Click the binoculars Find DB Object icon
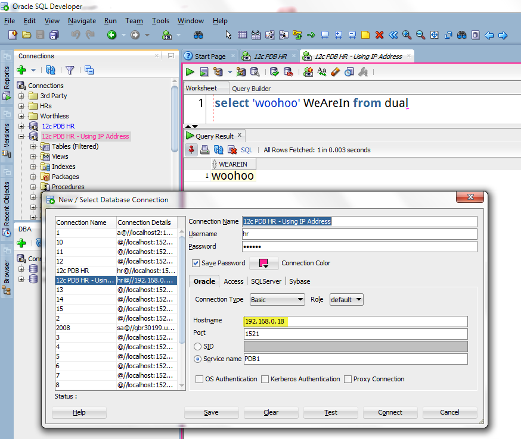The image size is (521, 439). tap(198, 35)
